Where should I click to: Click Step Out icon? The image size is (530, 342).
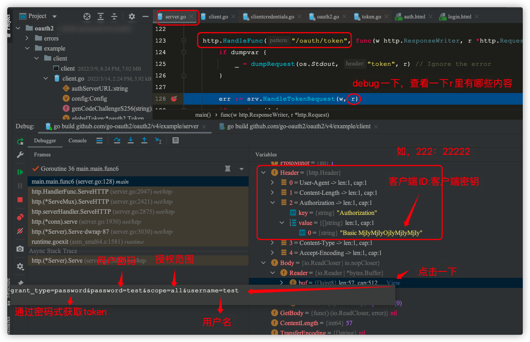click(144, 140)
